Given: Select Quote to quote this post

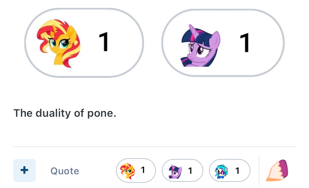Looking at the screenshot, I should [65, 171].
